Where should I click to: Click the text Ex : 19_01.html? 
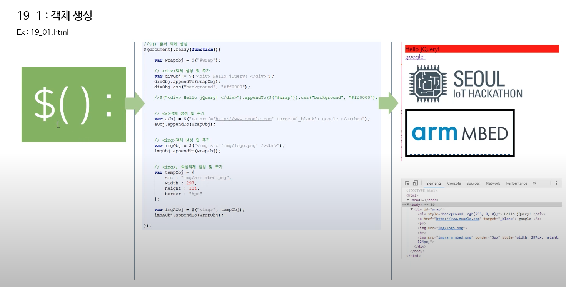(x=43, y=32)
